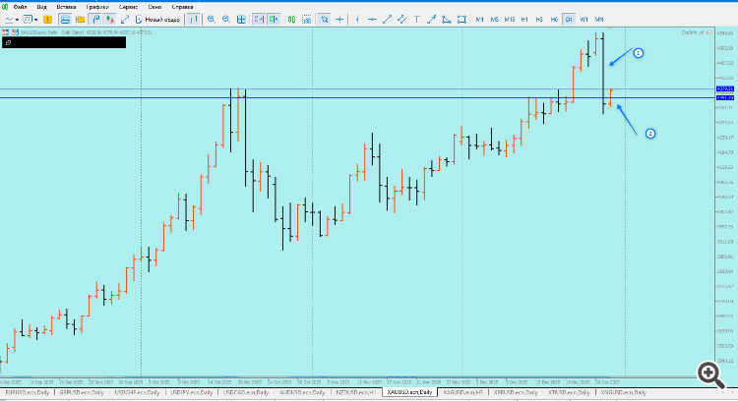
Task: Switch to H1 timeframe
Action: 524,20
